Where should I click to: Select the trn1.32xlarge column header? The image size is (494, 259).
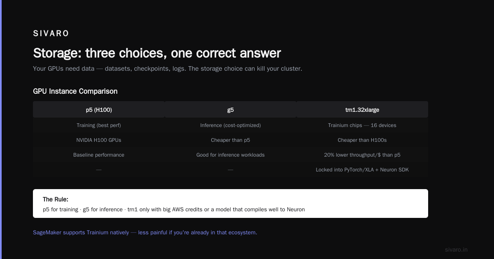tap(362, 110)
